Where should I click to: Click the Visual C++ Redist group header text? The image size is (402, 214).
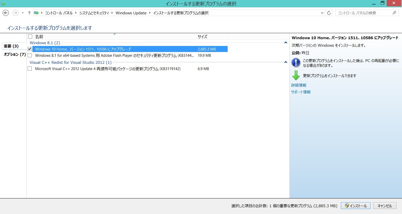click(x=71, y=62)
